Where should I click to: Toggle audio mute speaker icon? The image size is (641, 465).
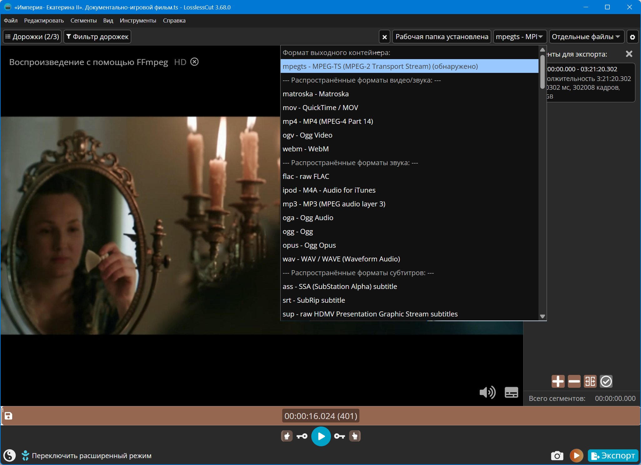coord(487,392)
